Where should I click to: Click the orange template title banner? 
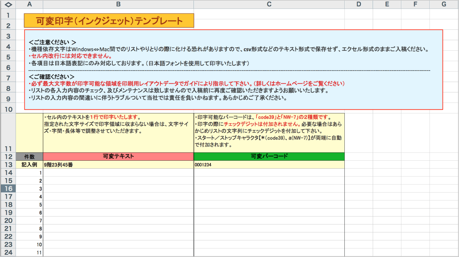coord(109,21)
